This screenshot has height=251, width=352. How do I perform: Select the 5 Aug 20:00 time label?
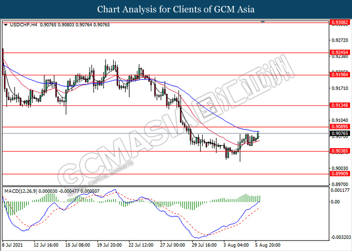click(268, 245)
